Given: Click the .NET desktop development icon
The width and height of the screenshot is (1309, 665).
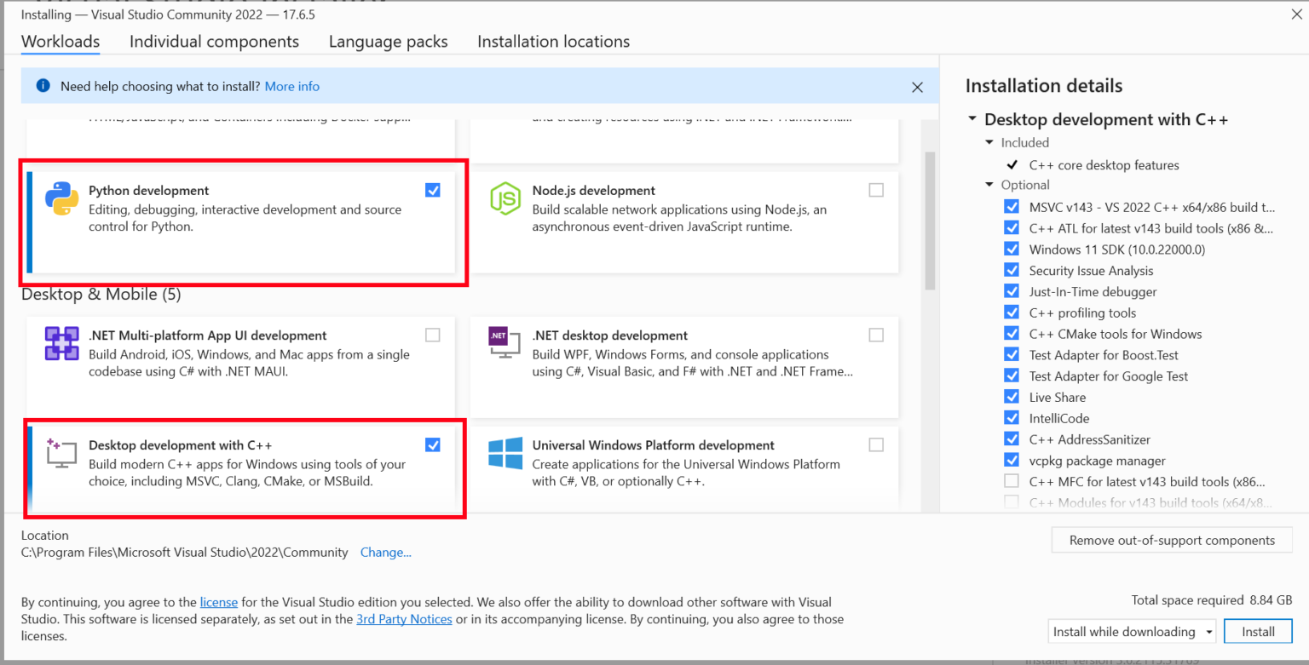Looking at the screenshot, I should coord(505,343).
